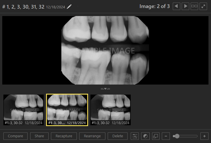Expand the image to full screen
This screenshot has width=211, height=143.
(x=203, y=6)
